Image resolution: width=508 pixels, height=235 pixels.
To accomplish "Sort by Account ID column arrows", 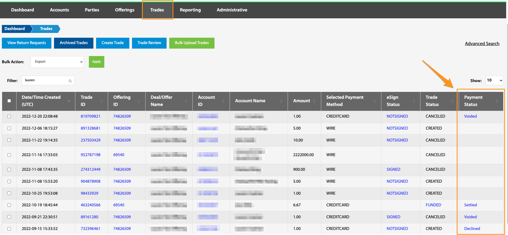I will click(223, 101).
